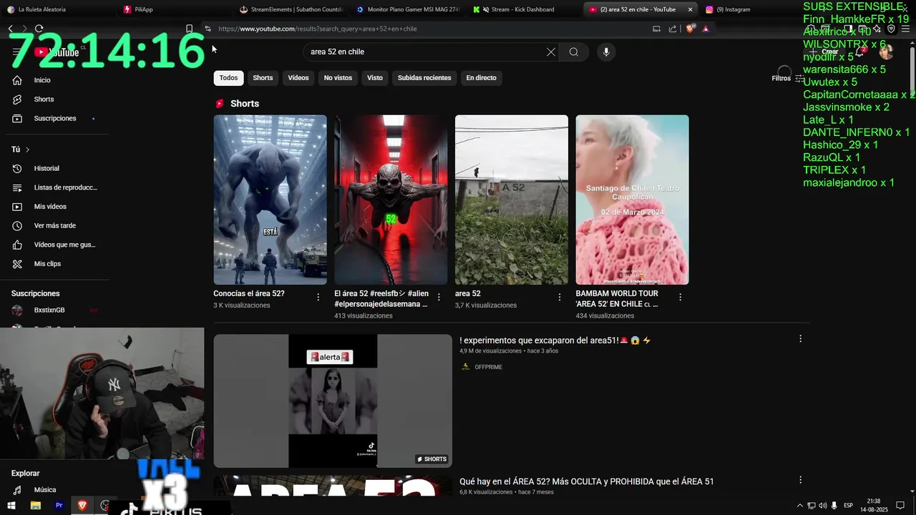Expand the Tú section
916x515 pixels.
[21, 149]
